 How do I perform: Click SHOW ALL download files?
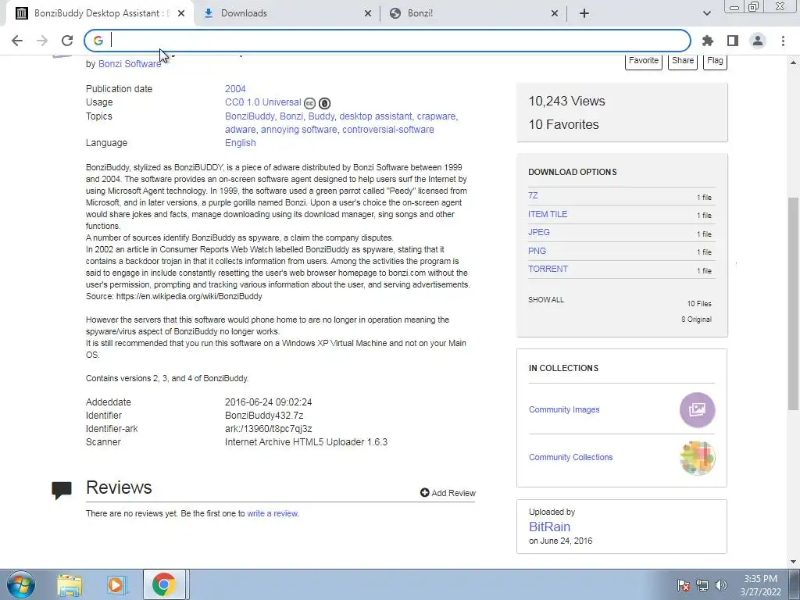[546, 300]
